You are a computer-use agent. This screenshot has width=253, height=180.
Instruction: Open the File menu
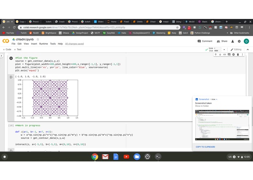13,44
